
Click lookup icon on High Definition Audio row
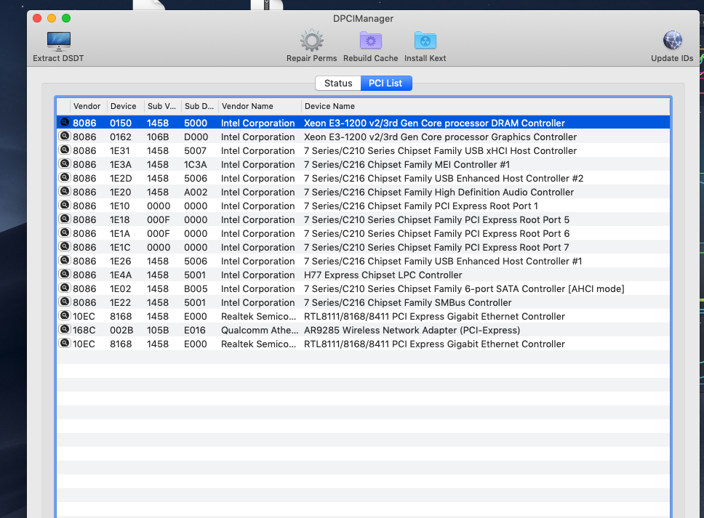pos(65,192)
